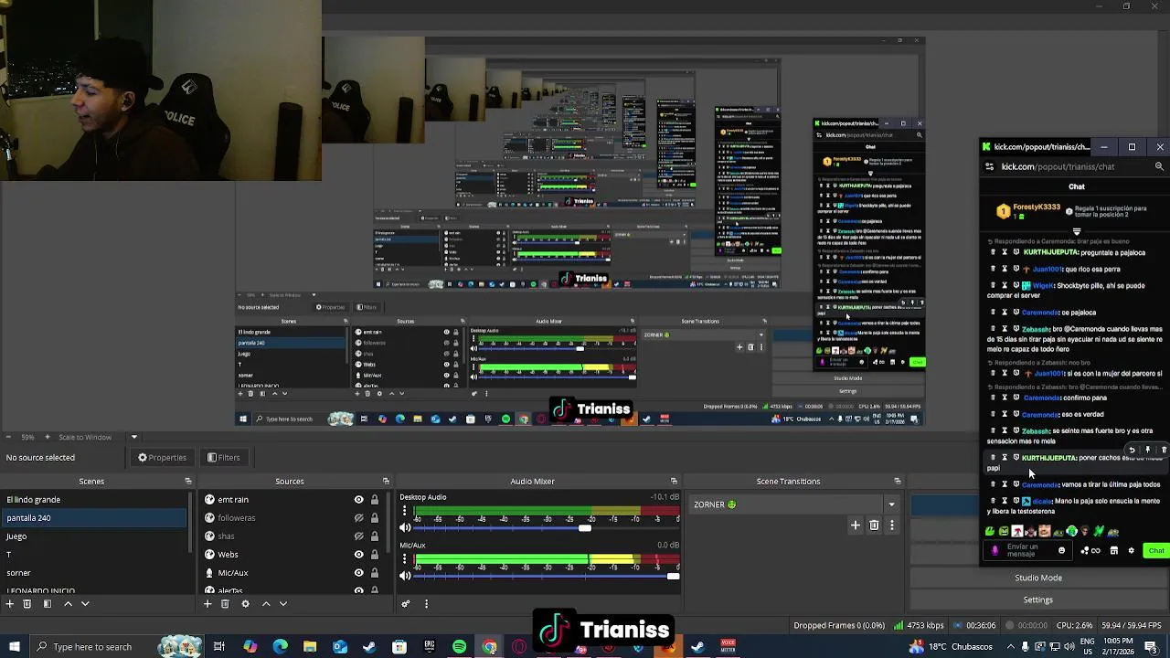Open emoji picker in Kick chat input
This screenshot has height=658, width=1170.
1061,550
